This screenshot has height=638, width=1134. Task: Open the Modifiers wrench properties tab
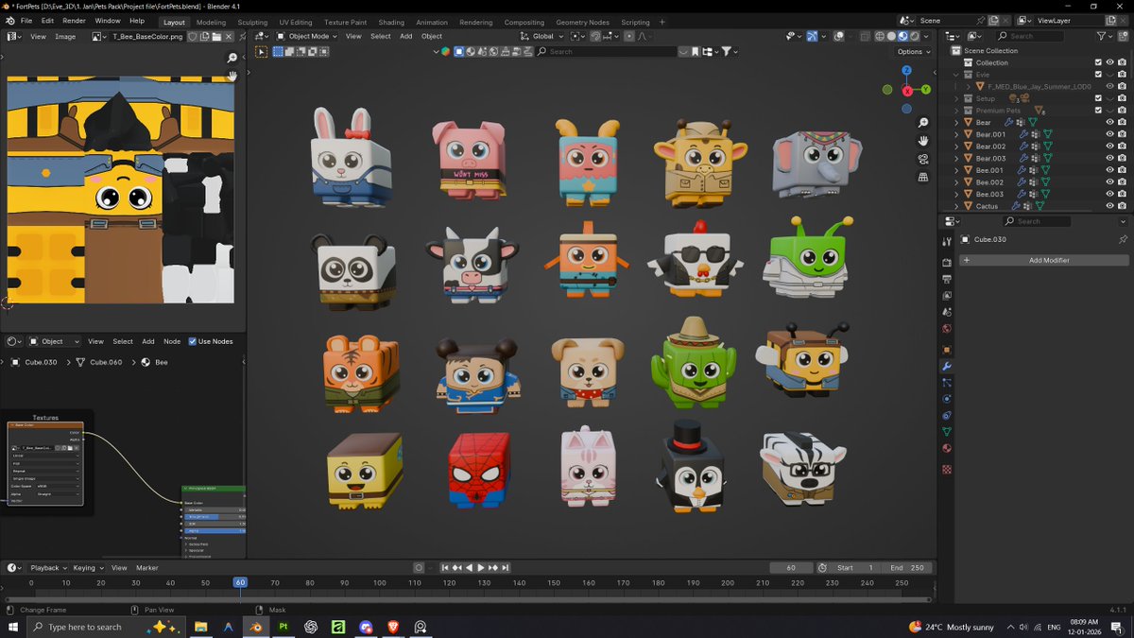pos(947,366)
